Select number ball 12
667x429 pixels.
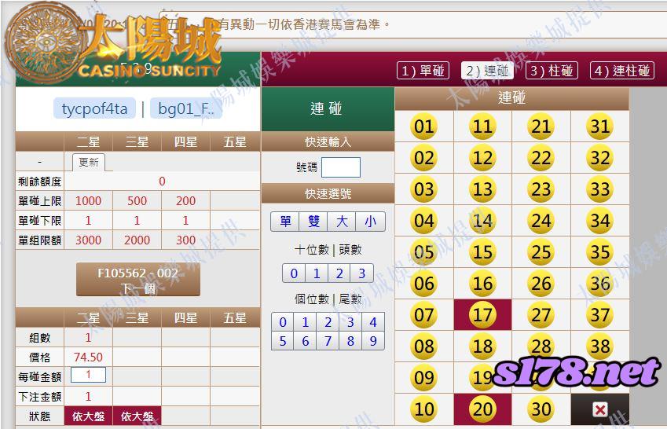tap(482, 158)
